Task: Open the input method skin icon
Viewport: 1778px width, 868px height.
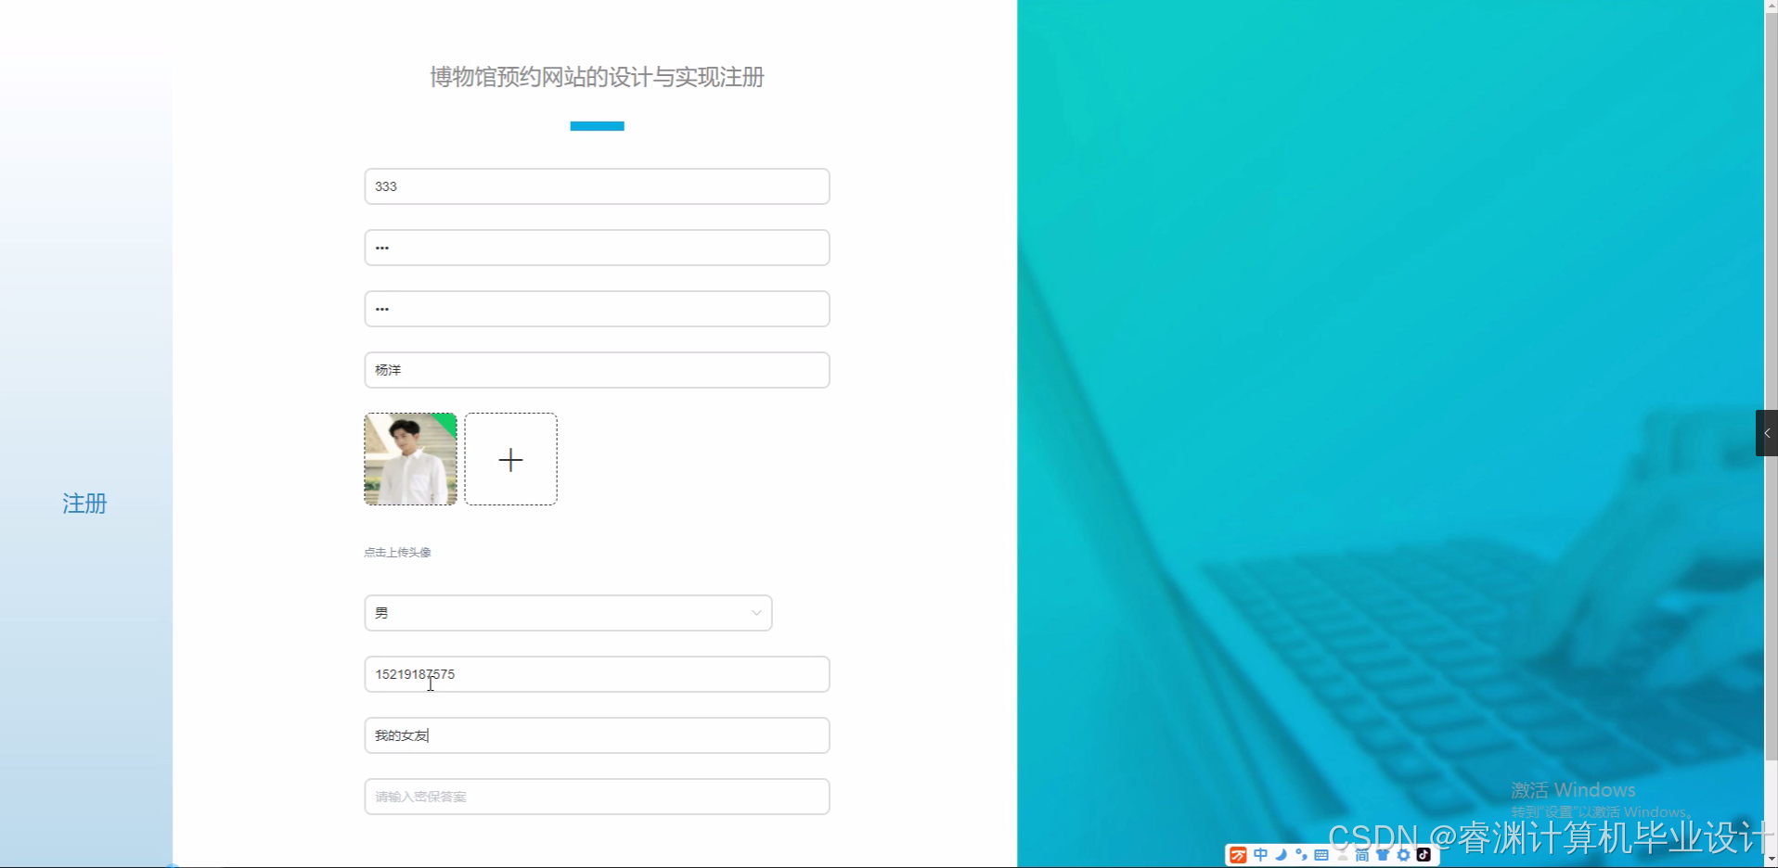Action: pos(1383,855)
